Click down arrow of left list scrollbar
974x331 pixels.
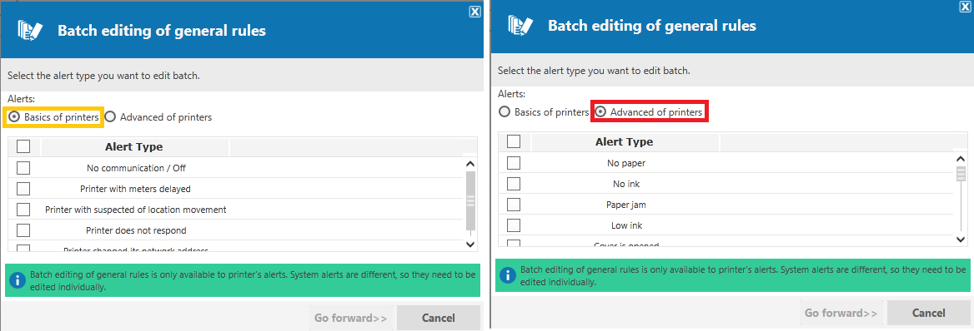[x=470, y=245]
